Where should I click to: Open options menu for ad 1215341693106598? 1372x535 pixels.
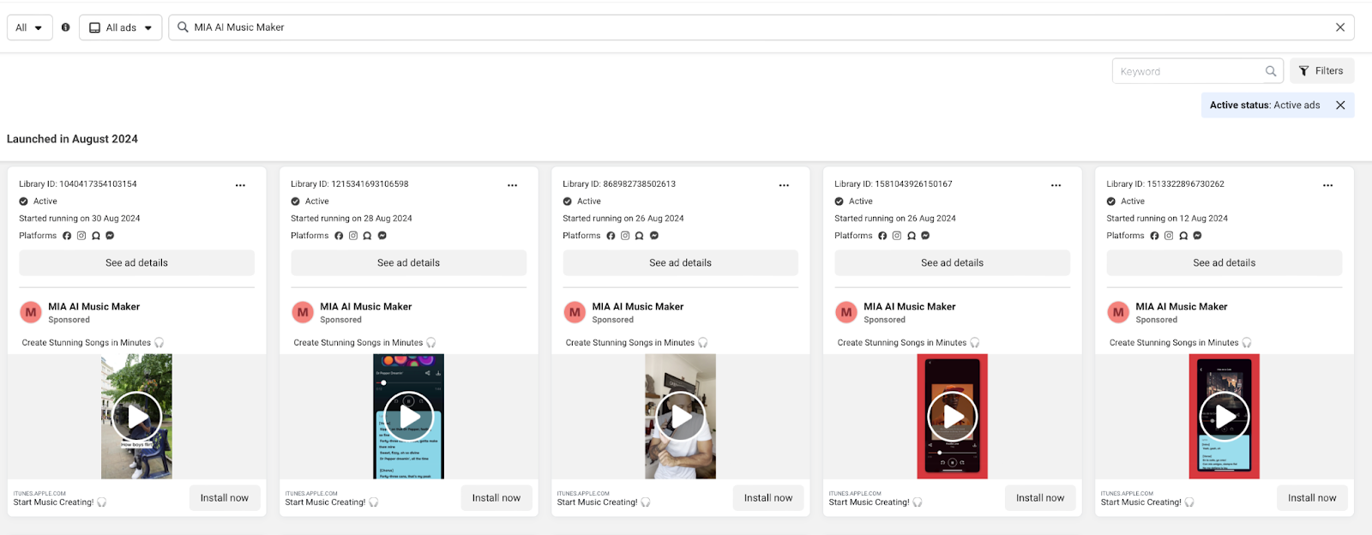[x=512, y=185]
